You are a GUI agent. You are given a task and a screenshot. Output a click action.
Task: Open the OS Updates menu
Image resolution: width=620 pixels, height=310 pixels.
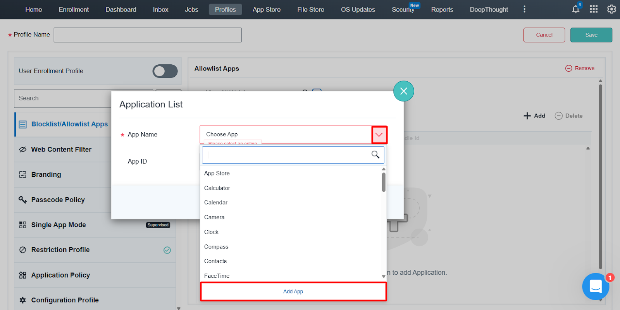tap(358, 9)
